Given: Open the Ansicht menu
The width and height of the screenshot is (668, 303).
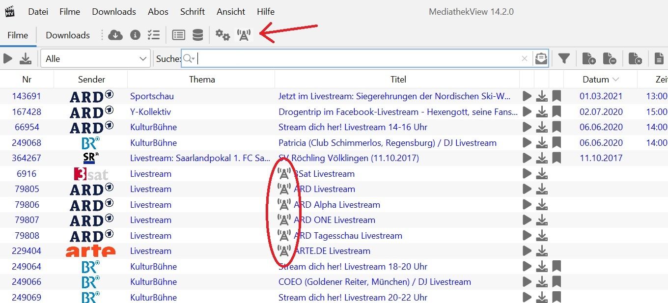Looking at the screenshot, I should (231, 11).
